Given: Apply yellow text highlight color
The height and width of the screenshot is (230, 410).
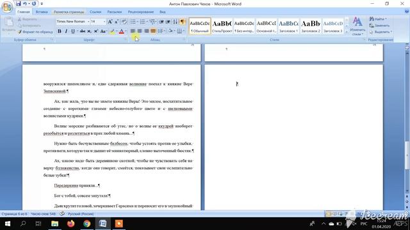Looking at the screenshot, I should (x=112, y=31).
